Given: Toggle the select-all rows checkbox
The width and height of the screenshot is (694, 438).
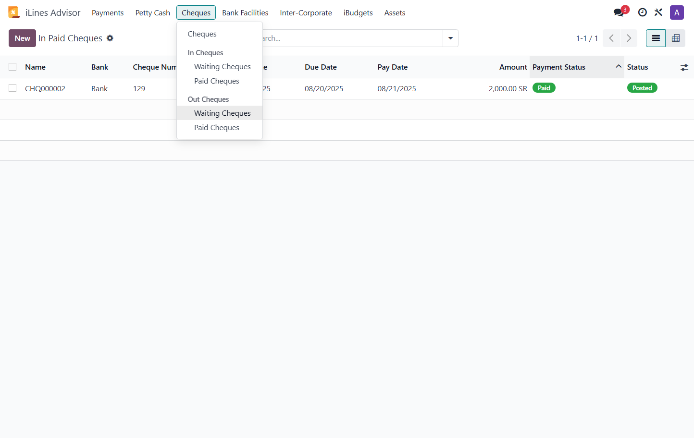Looking at the screenshot, I should point(12,67).
